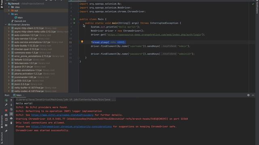
Task: Toggle scroll to end in Run console
Action: [11, 114]
